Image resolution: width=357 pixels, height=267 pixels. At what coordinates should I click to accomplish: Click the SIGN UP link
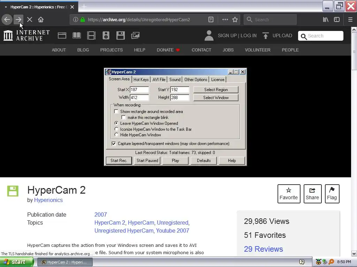(227, 36)
